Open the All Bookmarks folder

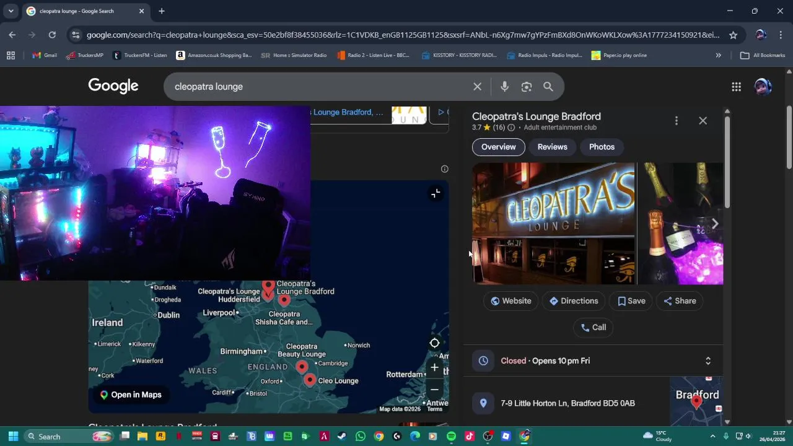pos(763,55)
